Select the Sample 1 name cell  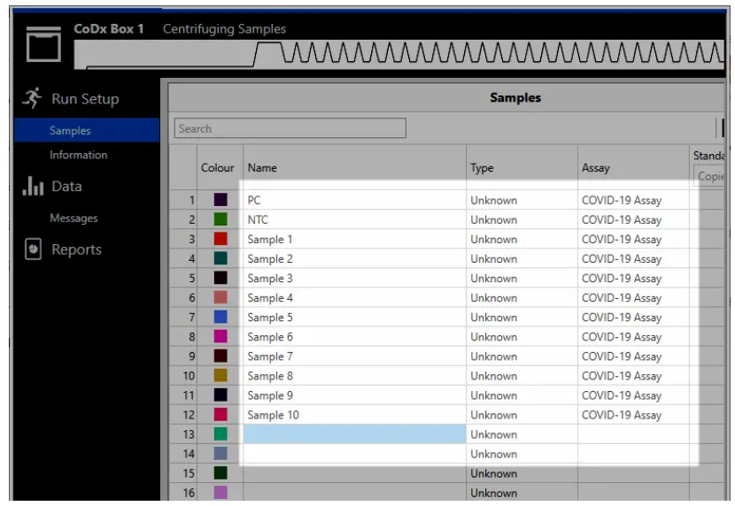(354, 239)
